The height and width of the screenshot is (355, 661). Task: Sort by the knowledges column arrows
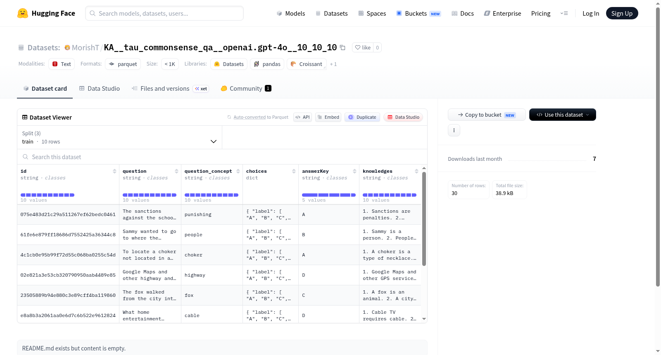pos(416,171)
